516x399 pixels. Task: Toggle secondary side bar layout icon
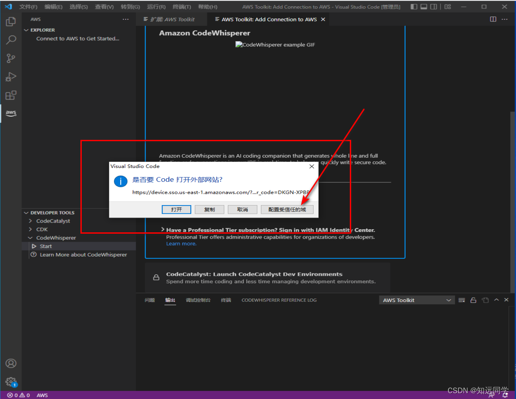(434, 7)
